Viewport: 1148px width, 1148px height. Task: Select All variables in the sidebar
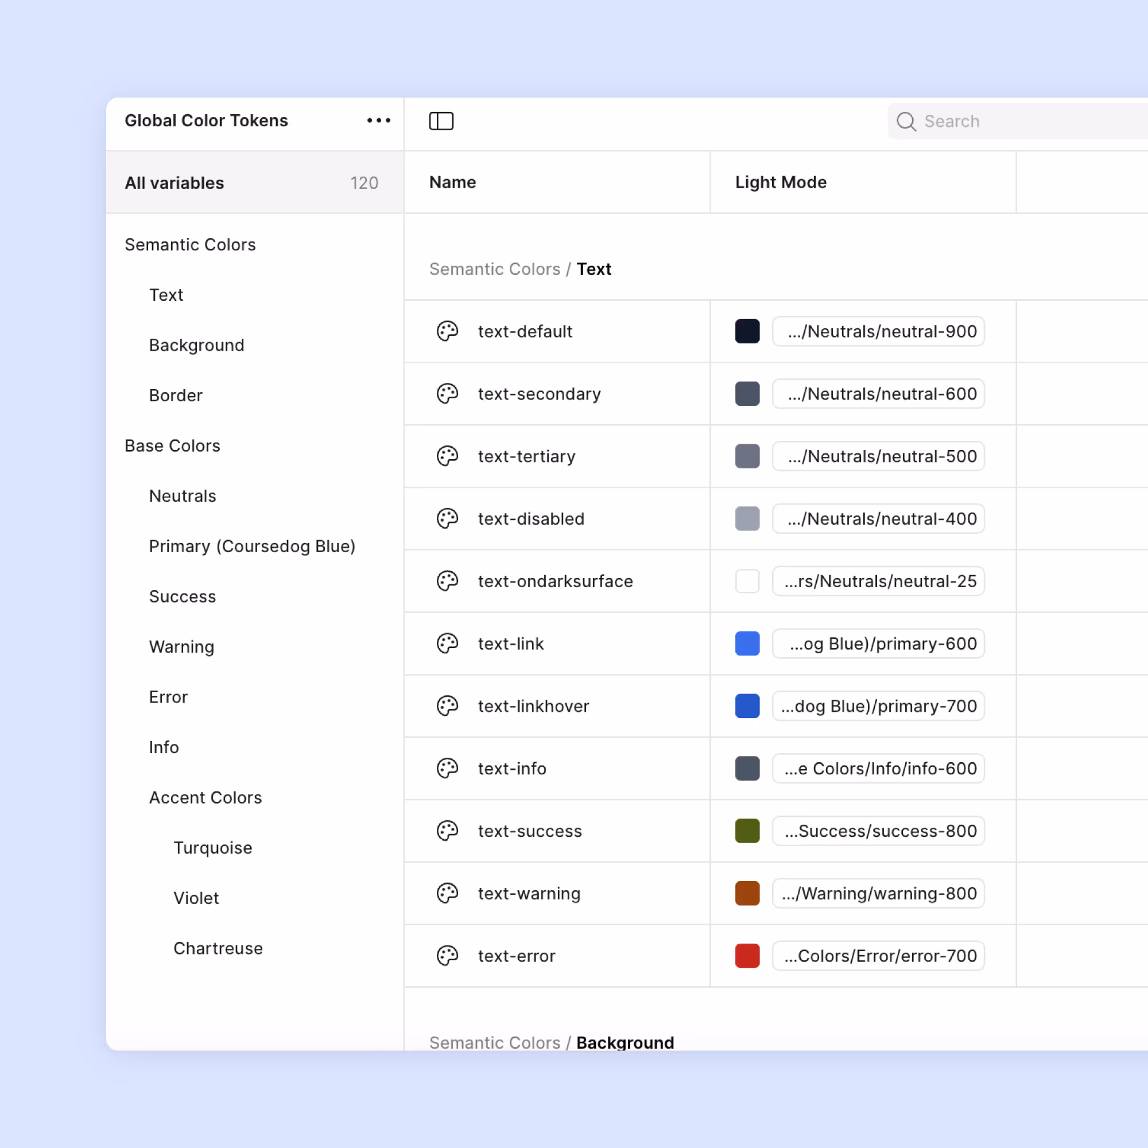click(254, 183)
